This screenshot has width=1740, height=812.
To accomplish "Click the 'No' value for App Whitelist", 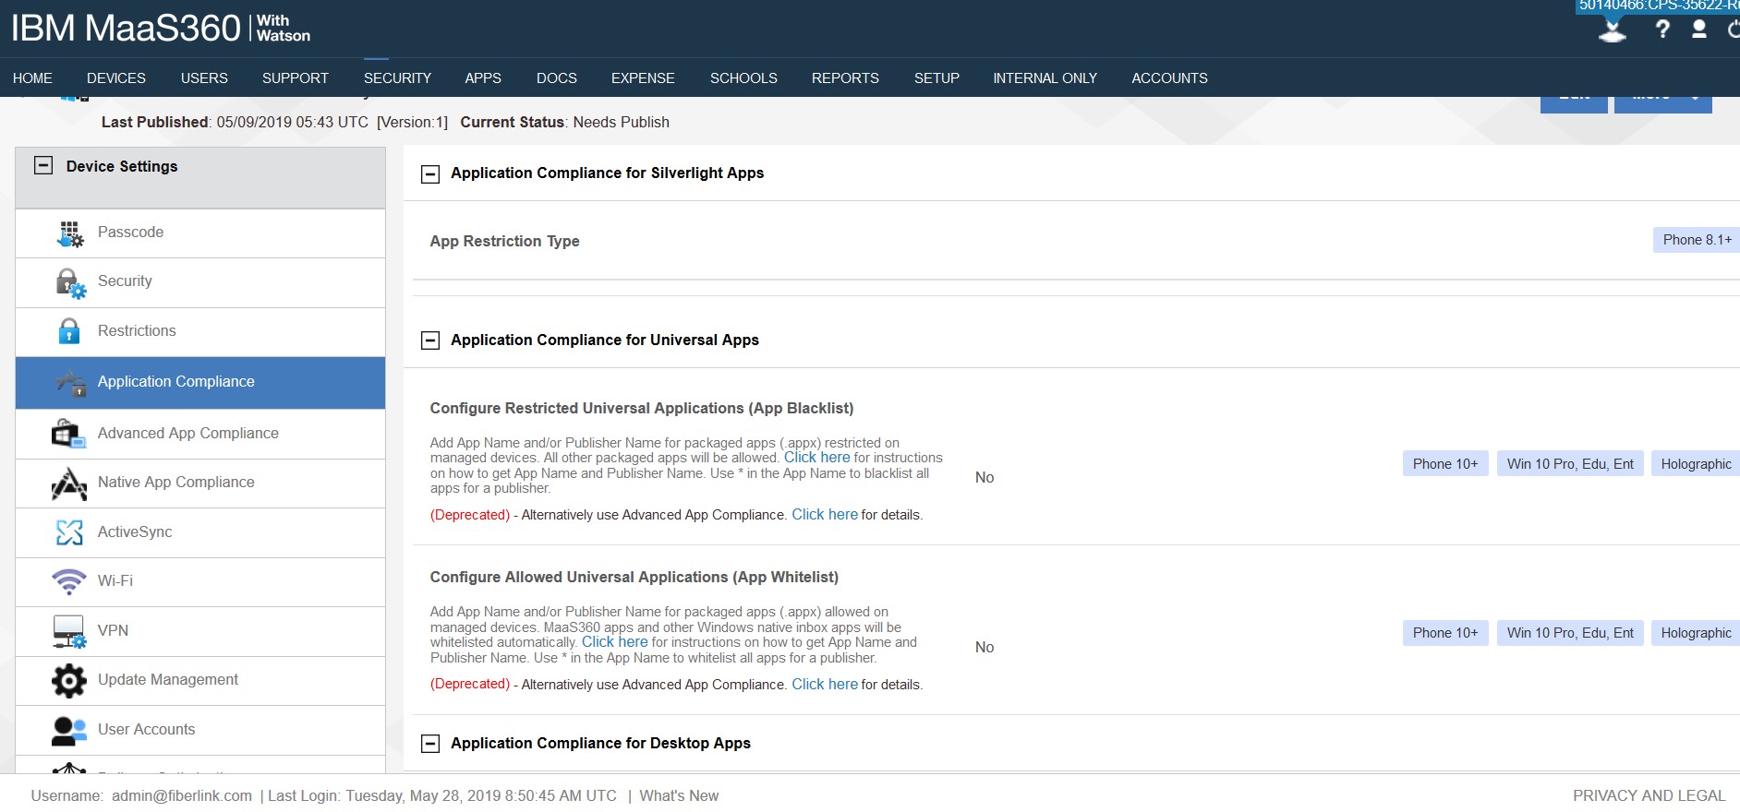I will pos(985,648).
